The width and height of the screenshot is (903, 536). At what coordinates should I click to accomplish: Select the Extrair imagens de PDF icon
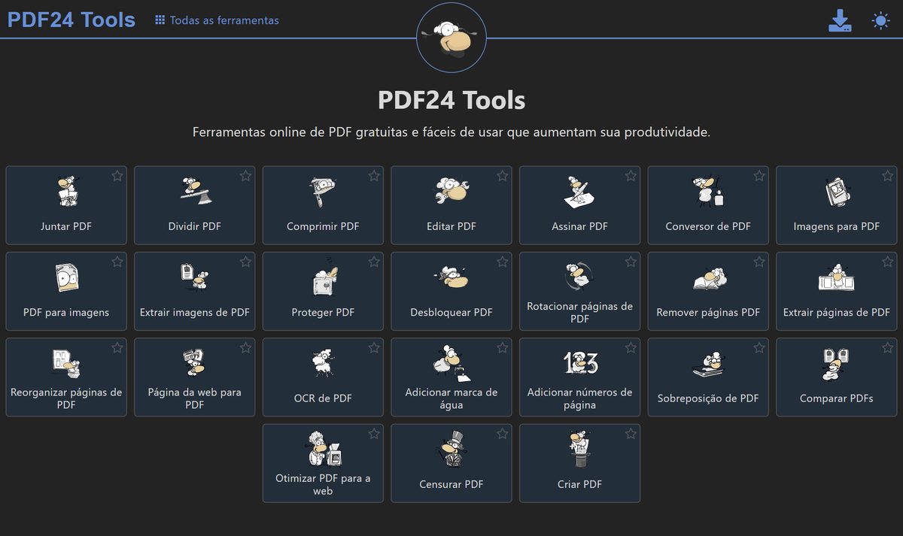tap(195, 277)
